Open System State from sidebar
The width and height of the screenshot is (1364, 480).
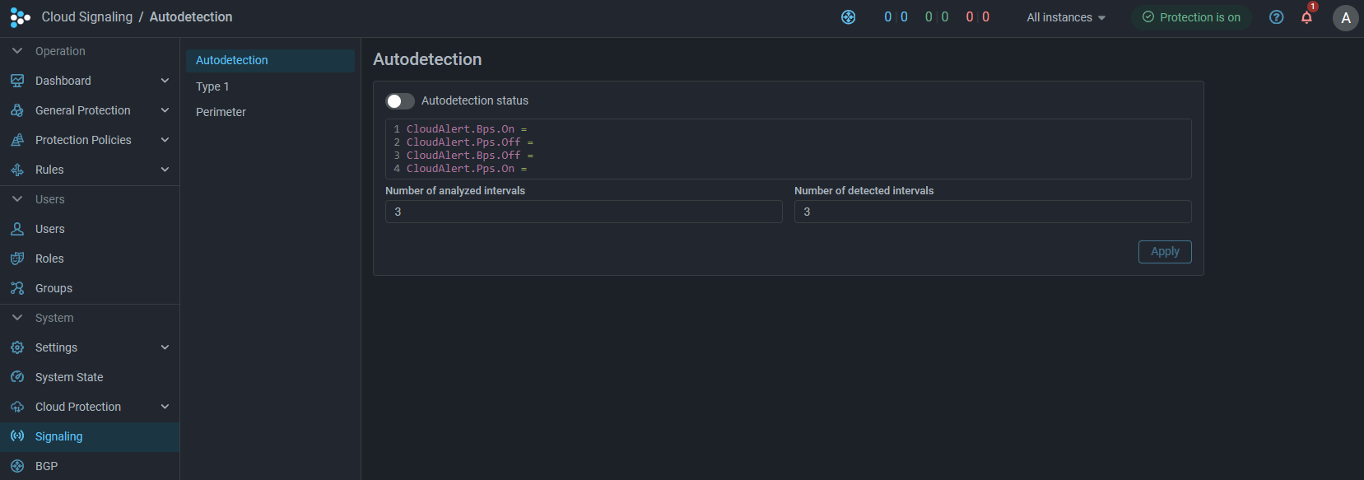point(69,377)
